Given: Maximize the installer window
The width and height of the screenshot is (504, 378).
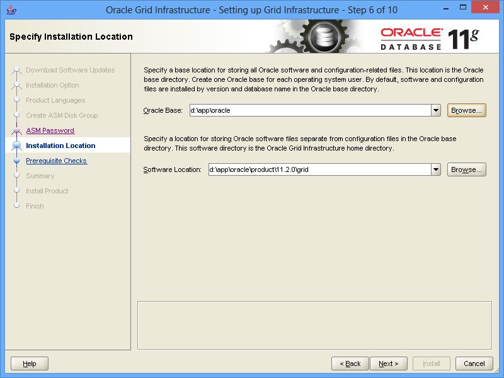Looking at the screenshot, I should pos(463,8).
